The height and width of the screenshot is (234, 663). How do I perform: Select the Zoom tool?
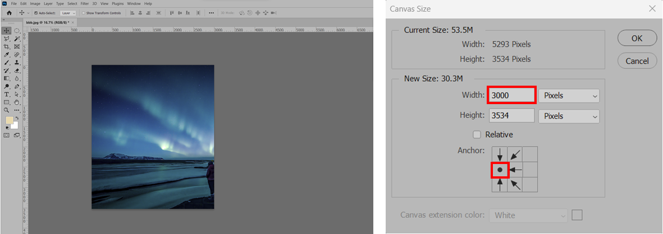point(6,110)
